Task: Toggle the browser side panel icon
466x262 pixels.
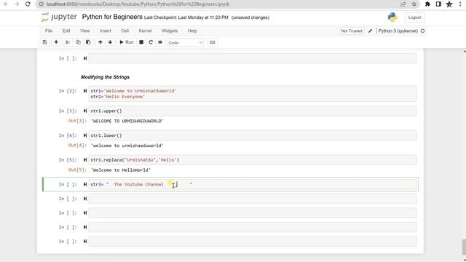Action: (x=438, y=4)
